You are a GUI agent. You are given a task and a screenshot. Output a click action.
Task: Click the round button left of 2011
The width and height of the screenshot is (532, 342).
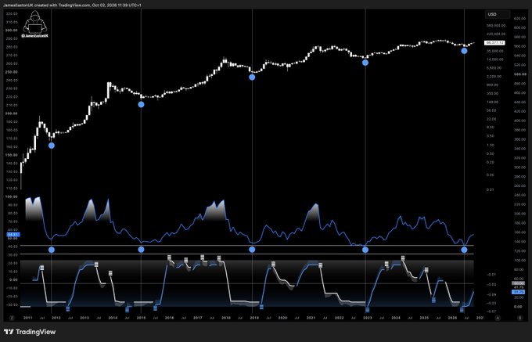point(13,318)
